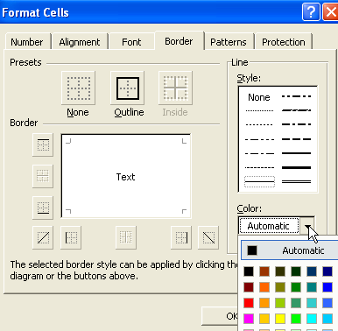The image size is (338, 331).
Task: Apply the None border preset
Action: [78, 88]
